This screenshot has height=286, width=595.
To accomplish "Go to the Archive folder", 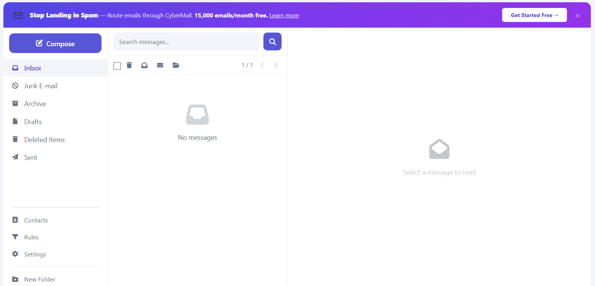I will click(x=55, y=103).
